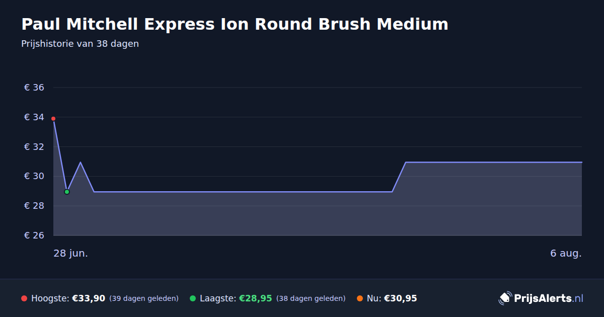Click the €30,95 current price value
The width and height of the screenshot is (604, 317).
pyautogui.click(x=401, y=298)
